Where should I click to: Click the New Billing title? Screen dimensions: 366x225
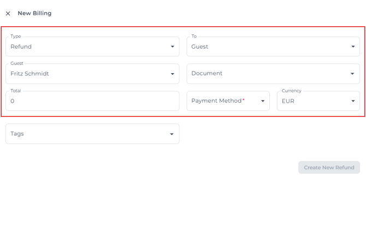click(34, 13)
